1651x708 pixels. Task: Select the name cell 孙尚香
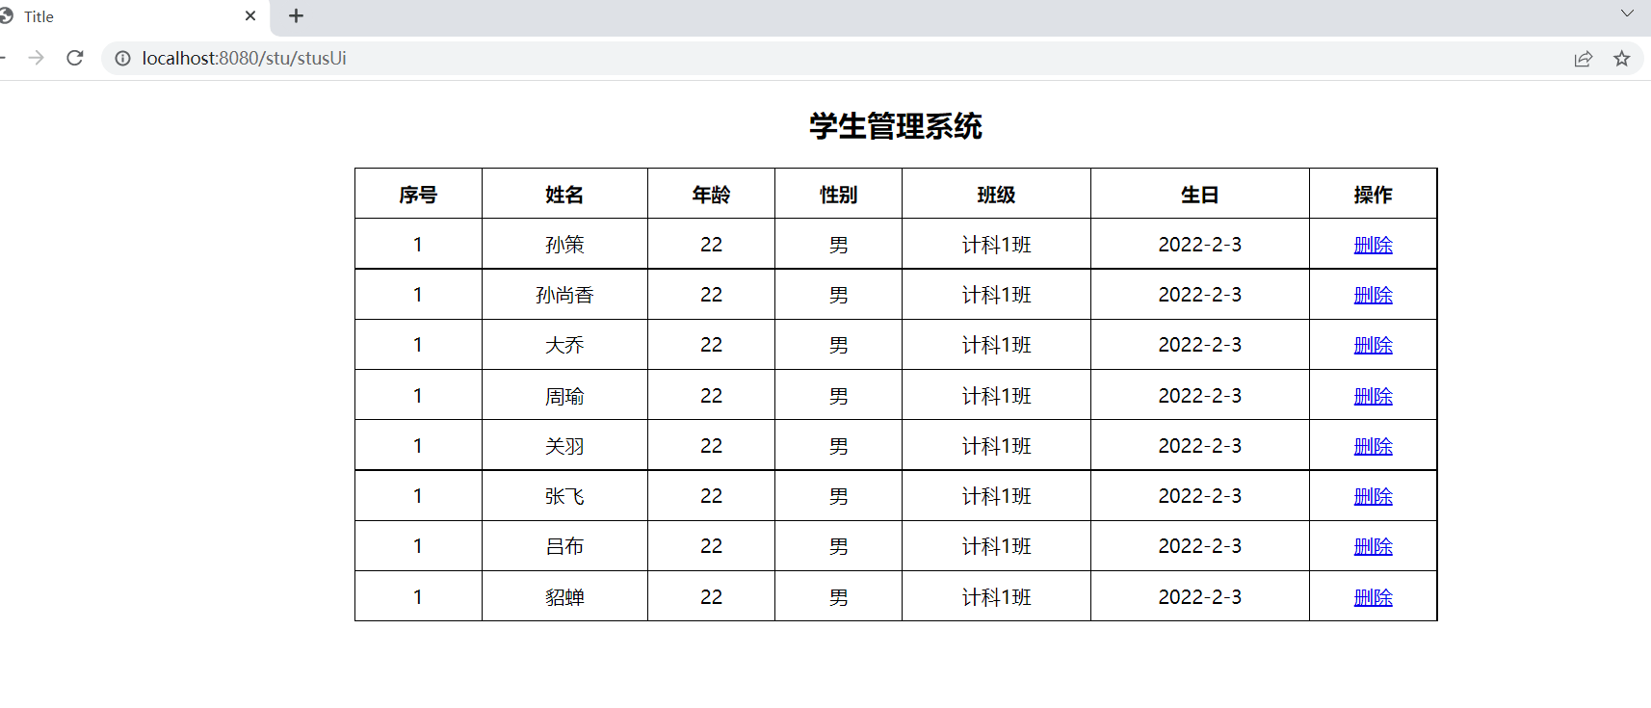(564, 295)
